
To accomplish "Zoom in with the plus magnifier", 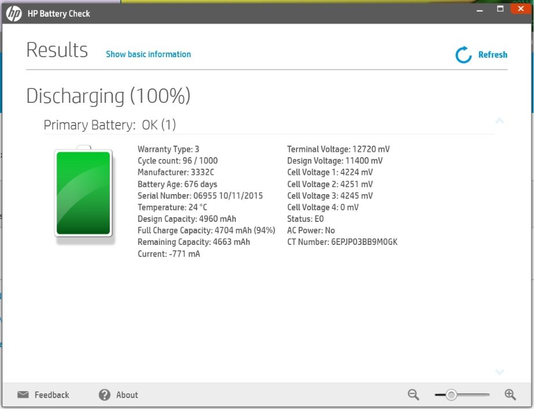I will [x=510, y=395].
